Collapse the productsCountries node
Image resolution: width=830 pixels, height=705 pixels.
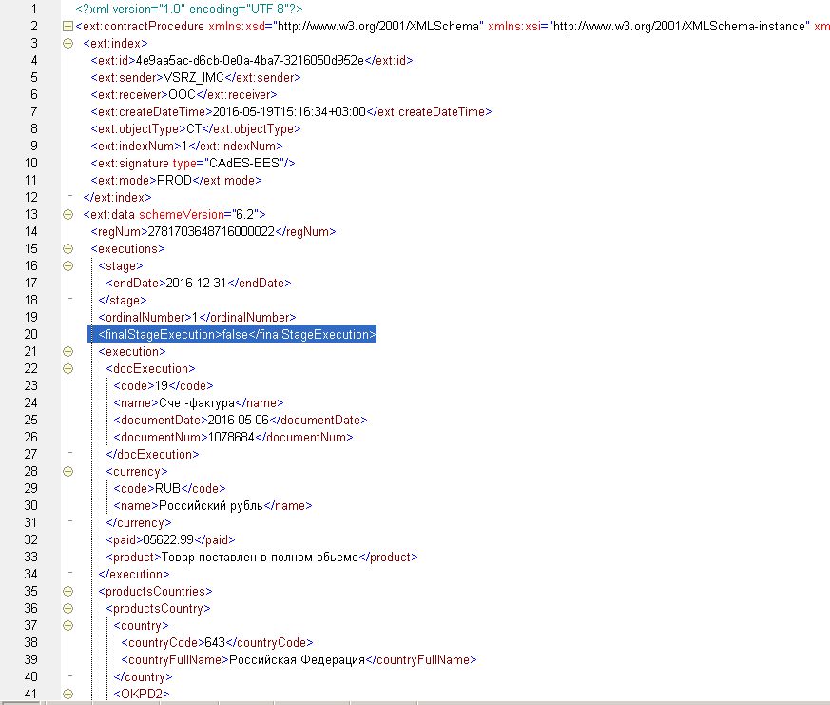[x=68, y=591]
